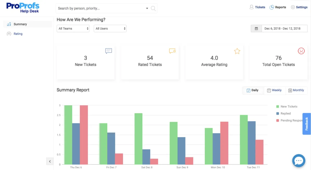This screenshot has width=311, height=170.
Task: Switch the report to Monthly view
Action: (x=296, y=90)
